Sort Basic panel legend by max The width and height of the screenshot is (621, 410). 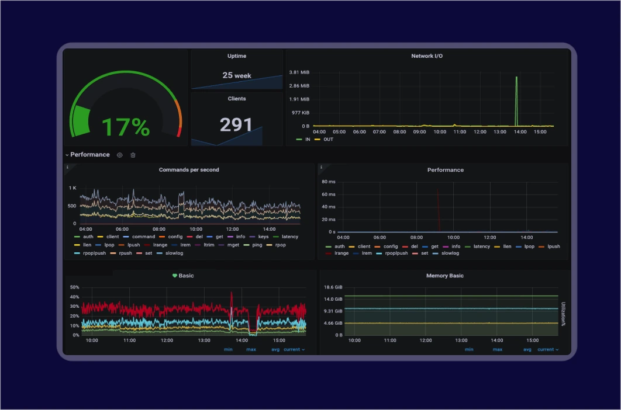251,349
